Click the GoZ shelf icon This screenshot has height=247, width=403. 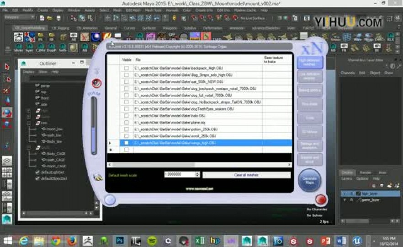pos(18,37)
